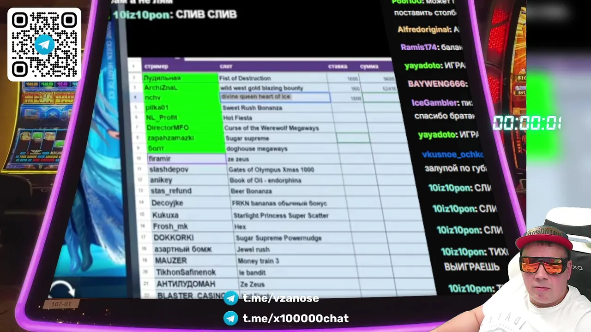Open the t.me/vzanose link
Image resolution: width=591 pixels, height=332 pixels.
281,298
